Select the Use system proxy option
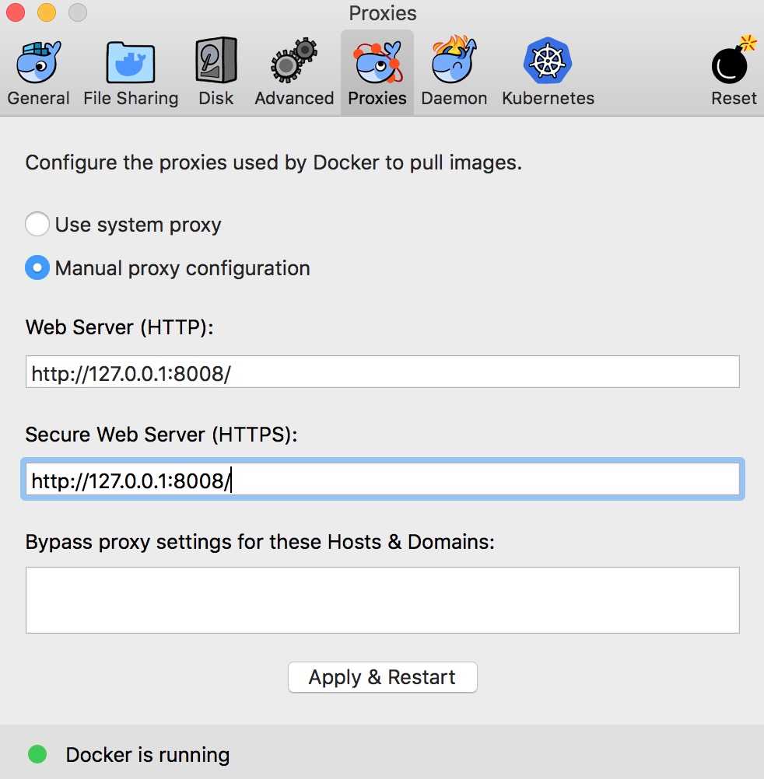764x779 pixels. (37, 225)
